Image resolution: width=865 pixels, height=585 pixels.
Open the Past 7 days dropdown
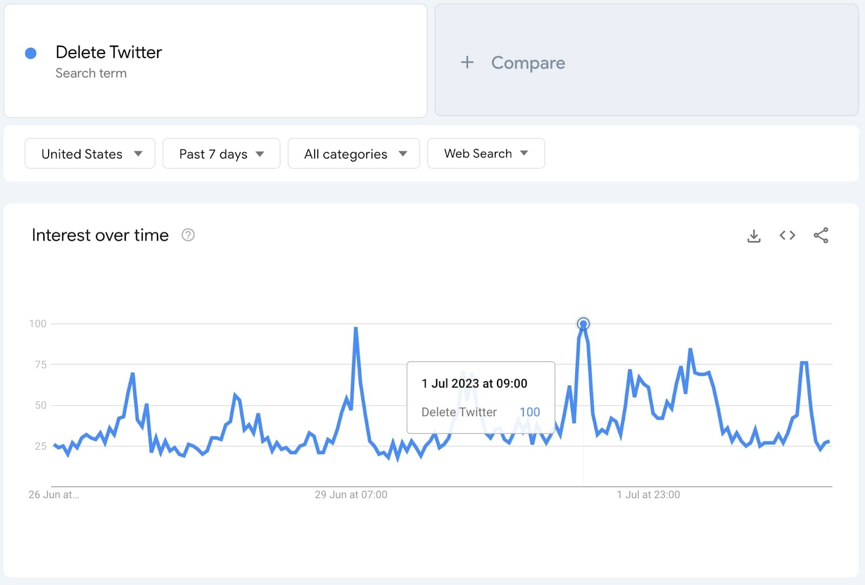point(221,154)
